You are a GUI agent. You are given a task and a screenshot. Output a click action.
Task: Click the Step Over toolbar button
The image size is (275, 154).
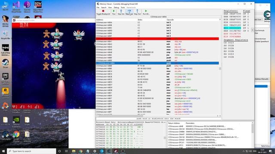click(x=129, y=12)
